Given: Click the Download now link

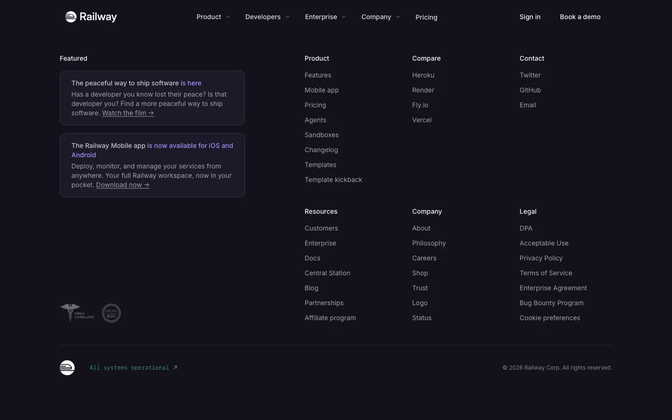Looking at the screenshot, I should tap(123, 185).
